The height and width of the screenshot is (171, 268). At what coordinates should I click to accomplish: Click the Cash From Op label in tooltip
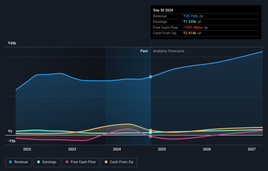pos(165,33)
